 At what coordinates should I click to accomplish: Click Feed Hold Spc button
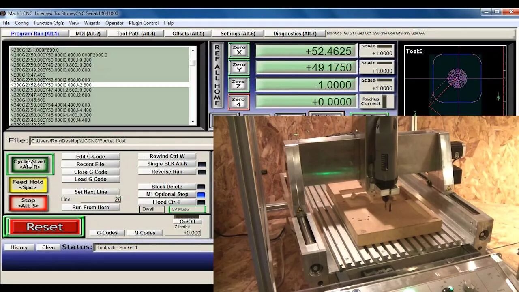[x=28, y=185]
